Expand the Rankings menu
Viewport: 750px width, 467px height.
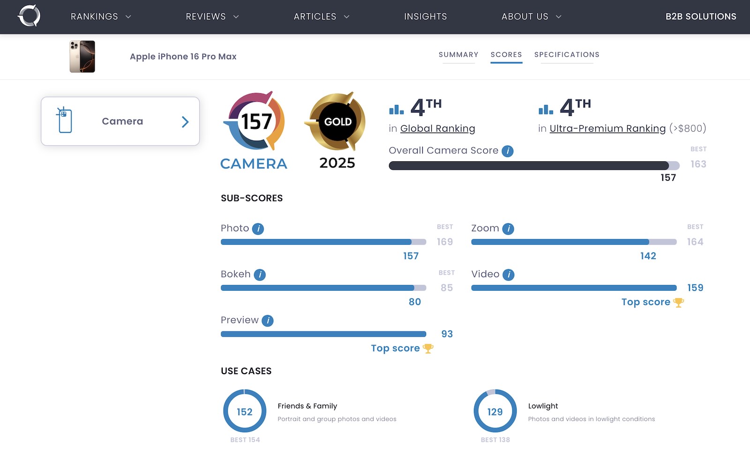click(x=101, y=16)
